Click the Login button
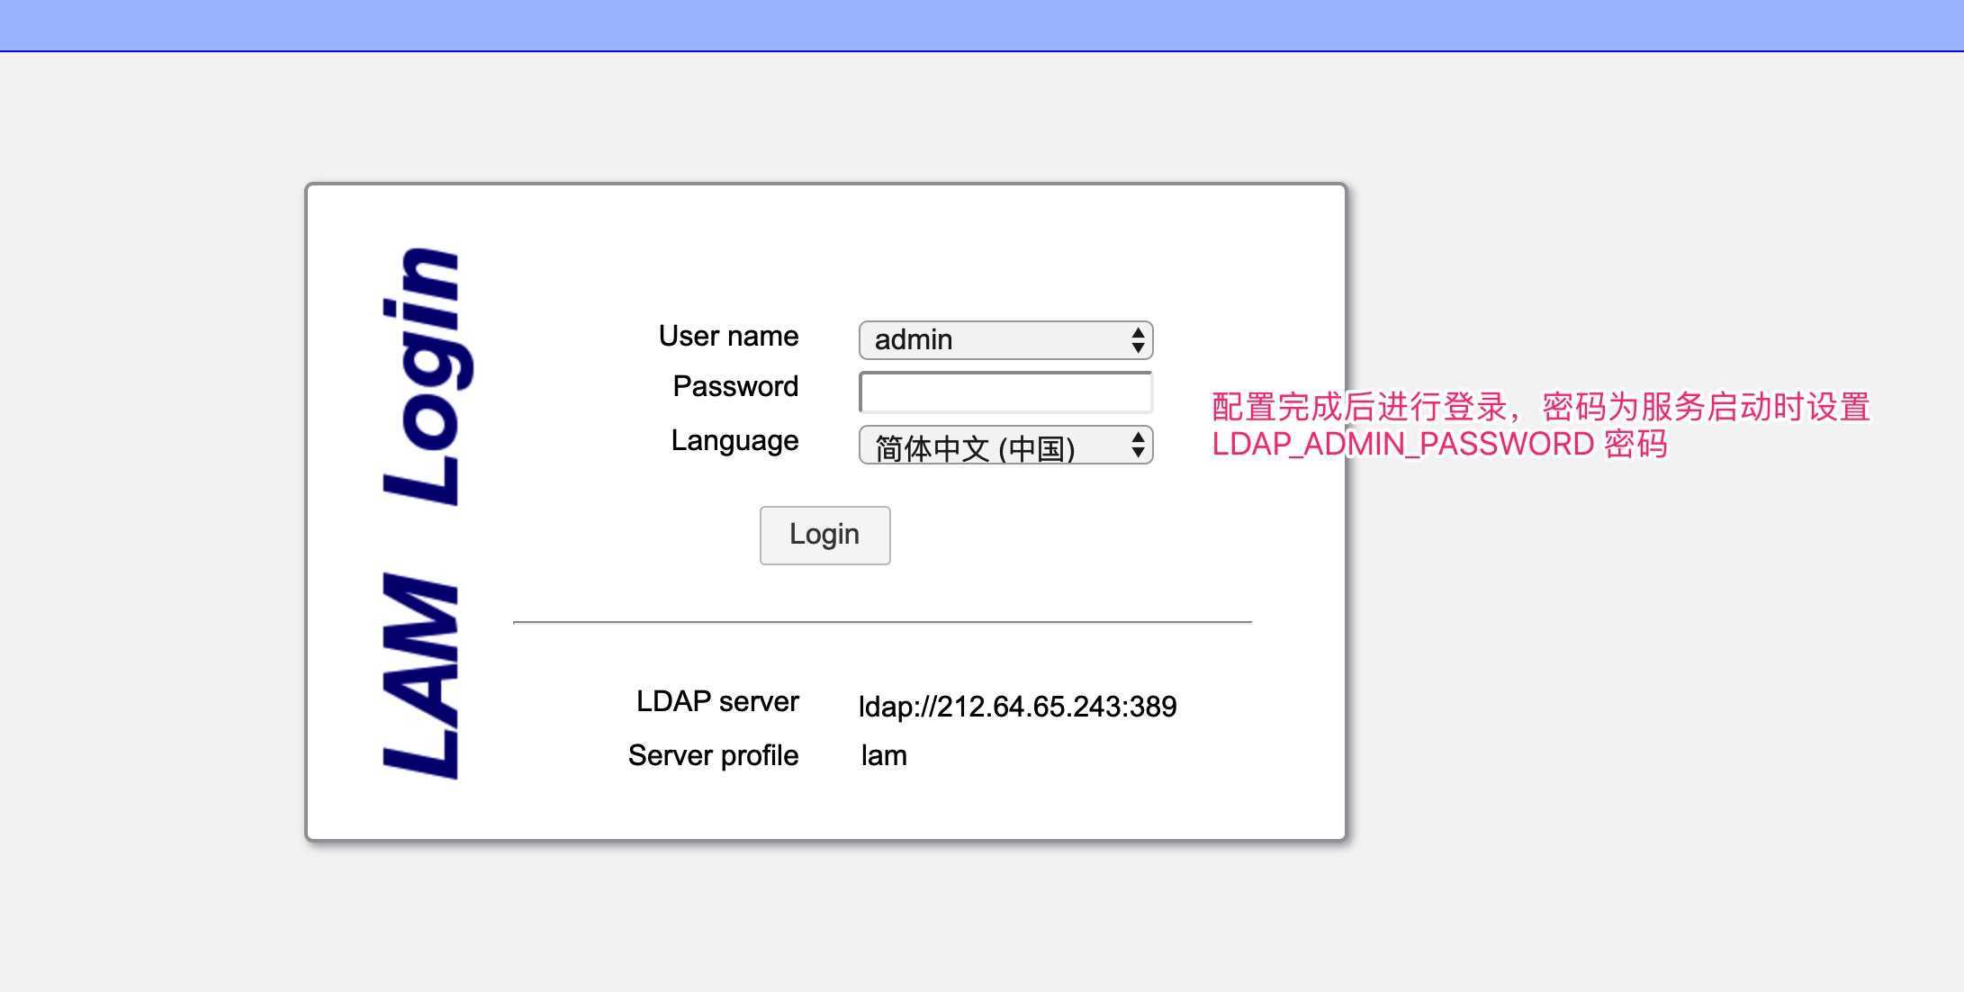The height and width of the screenshot is (992, 1964). (x=824, y=535)
